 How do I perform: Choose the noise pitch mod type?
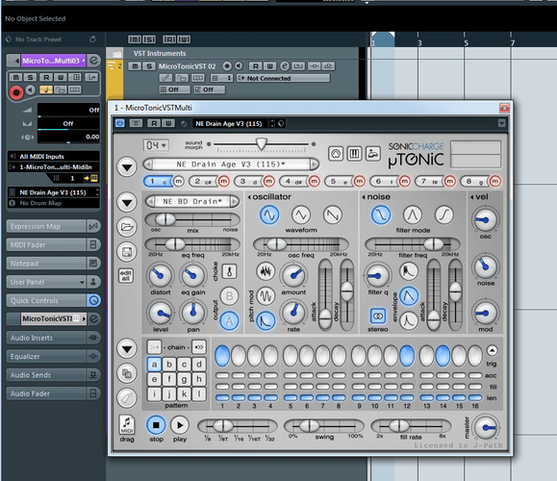click(266, 271)
